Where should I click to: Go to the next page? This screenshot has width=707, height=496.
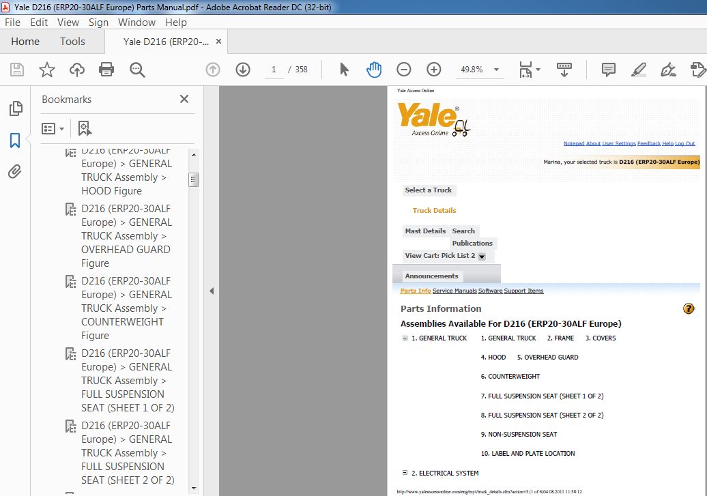click(242, 70)
